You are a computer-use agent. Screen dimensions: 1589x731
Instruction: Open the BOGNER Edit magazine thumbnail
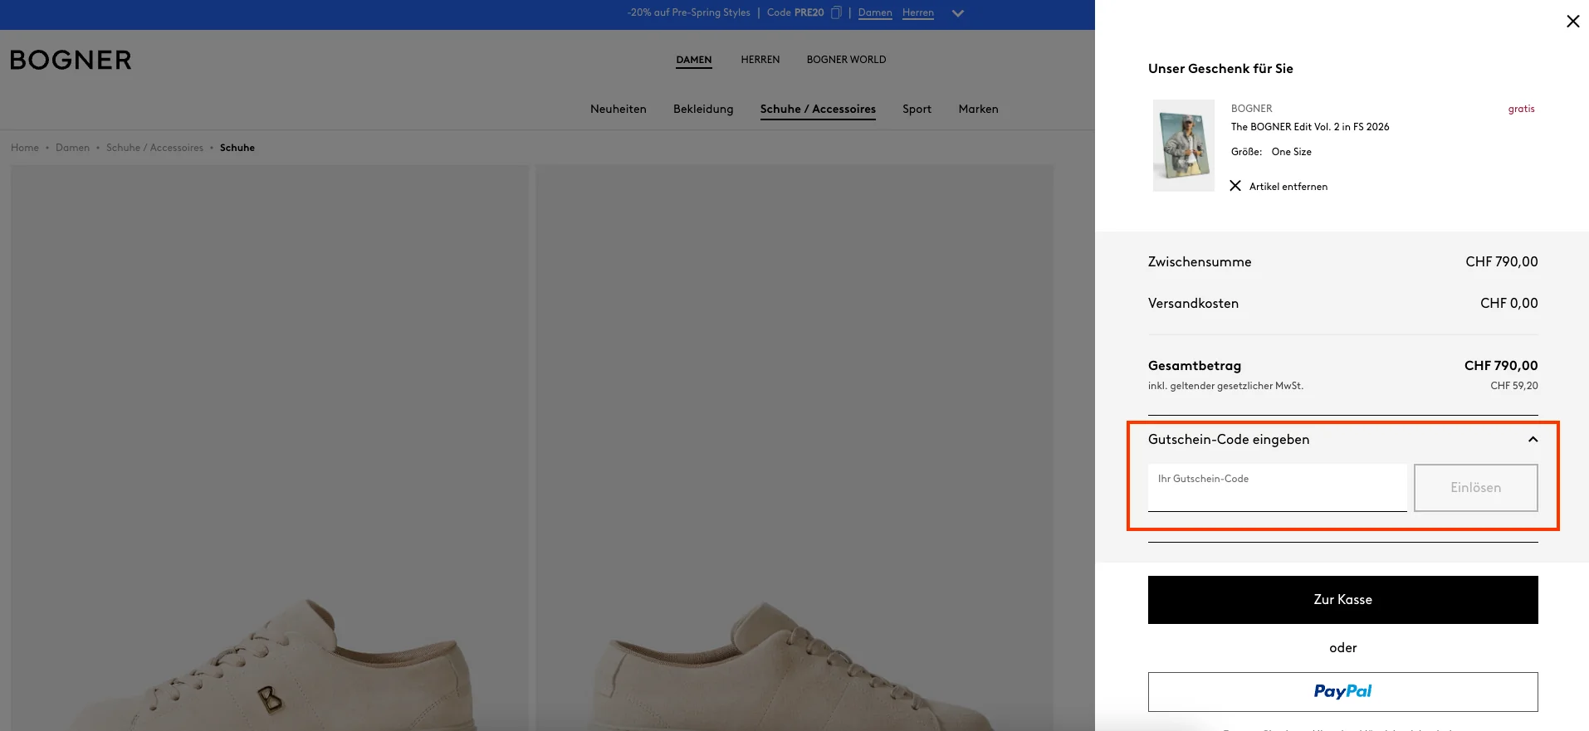(1183, 146)
